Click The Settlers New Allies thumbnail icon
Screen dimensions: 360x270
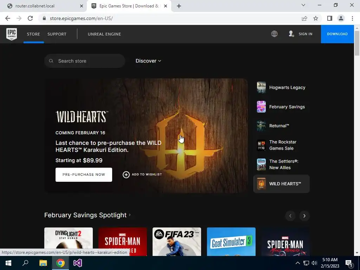261,165
